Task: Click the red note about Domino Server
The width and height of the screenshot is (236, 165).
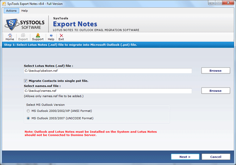Action: [x=90, y=133]
